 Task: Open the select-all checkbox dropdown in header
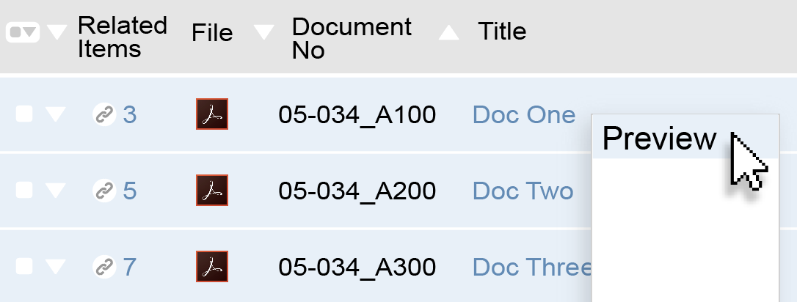pyautogui.click(x=23, y=32)
